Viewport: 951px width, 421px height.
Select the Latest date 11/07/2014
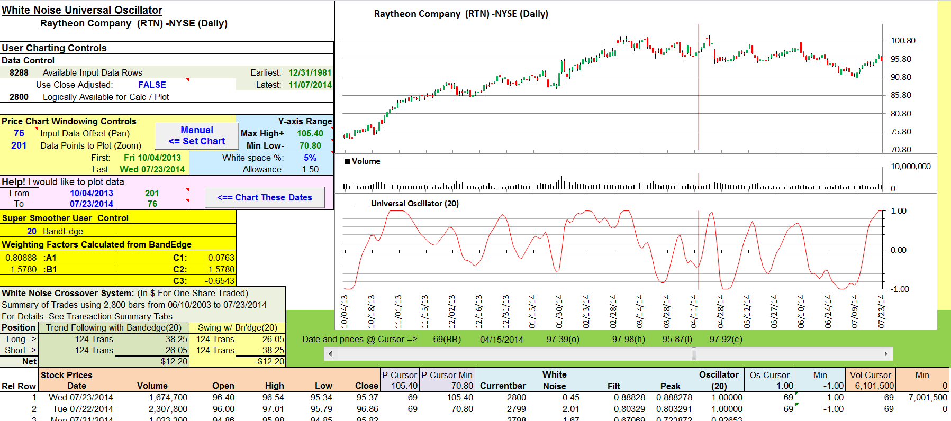click(310, 85)
